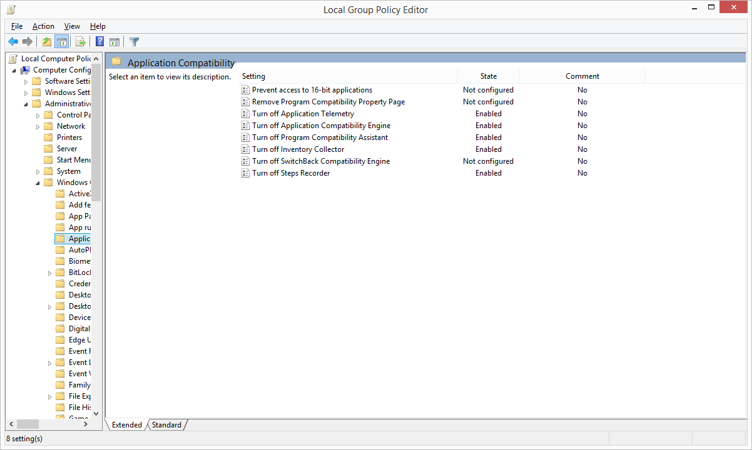This screenshot has height=450, width=752.
Task: Collapse the Administrative Templates node
Action: coord(26,104)
